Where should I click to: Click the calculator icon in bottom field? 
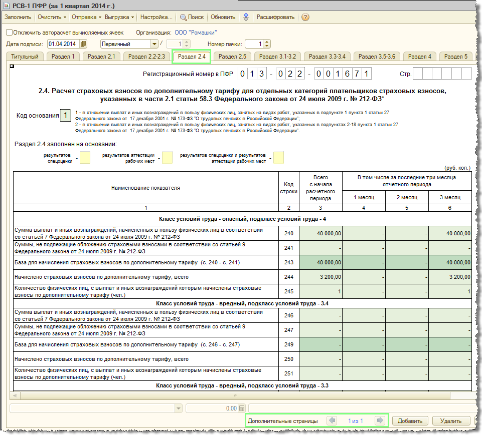tap(242, 408)
